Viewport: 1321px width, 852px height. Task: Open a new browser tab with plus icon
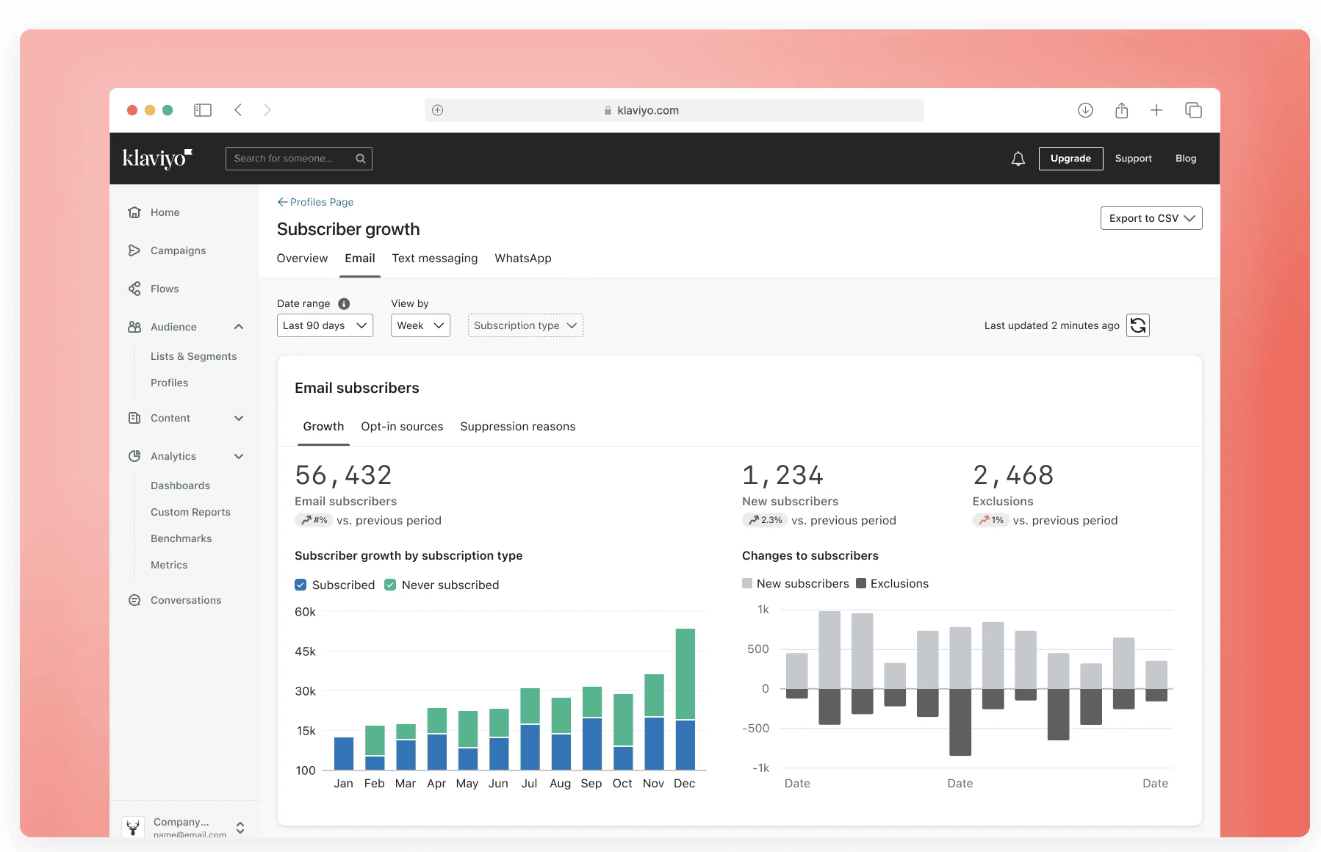(x=1156, y=110)
